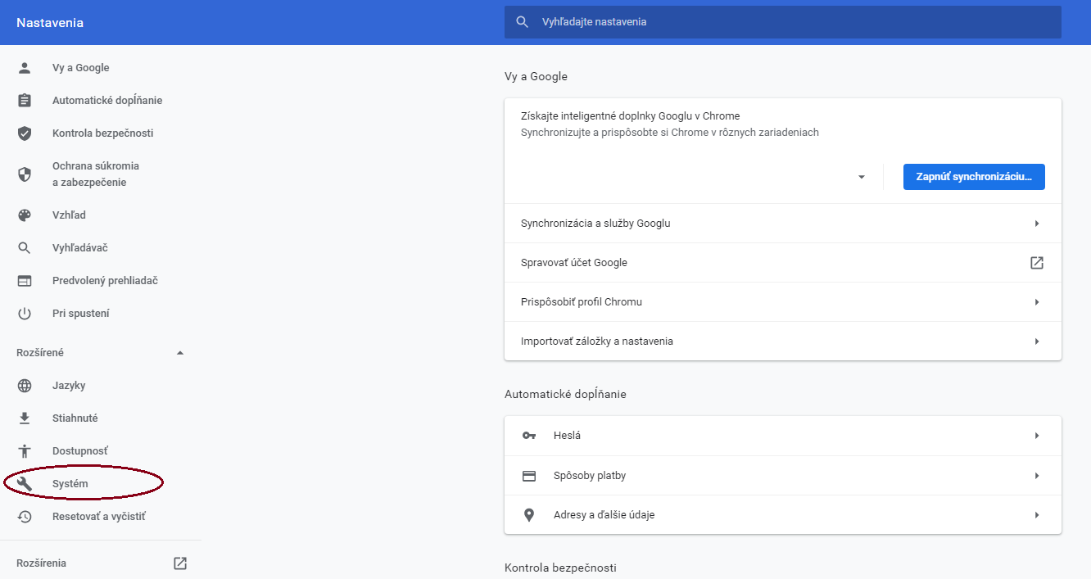The height and width of the screenshot is (579, 1091).
Task: Click the open-in-new icon for Spravovať účet Google
Action: tap(1037, 263)
